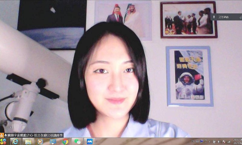Switch to the Tencent Meeting taskbar icon
The height and width of the screenshot is (145, 242).
tap(90, 141)
